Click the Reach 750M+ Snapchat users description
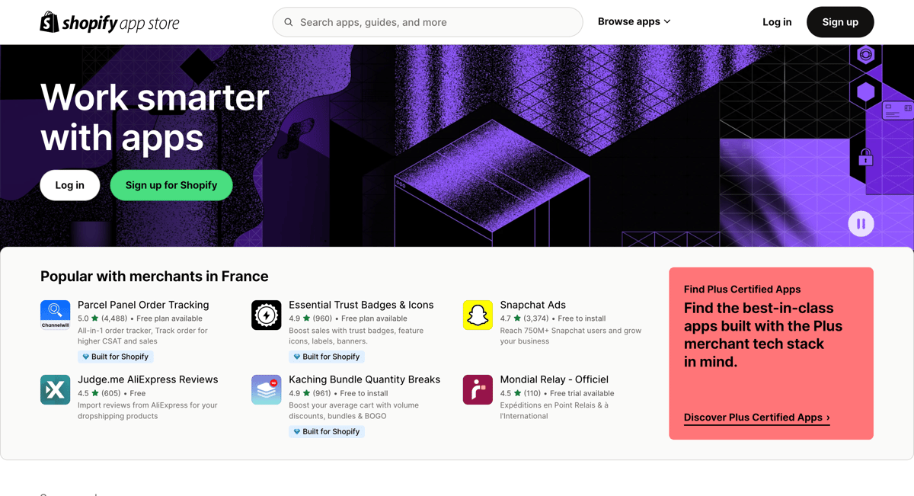The image size is (914, 496). click(570, 336)
